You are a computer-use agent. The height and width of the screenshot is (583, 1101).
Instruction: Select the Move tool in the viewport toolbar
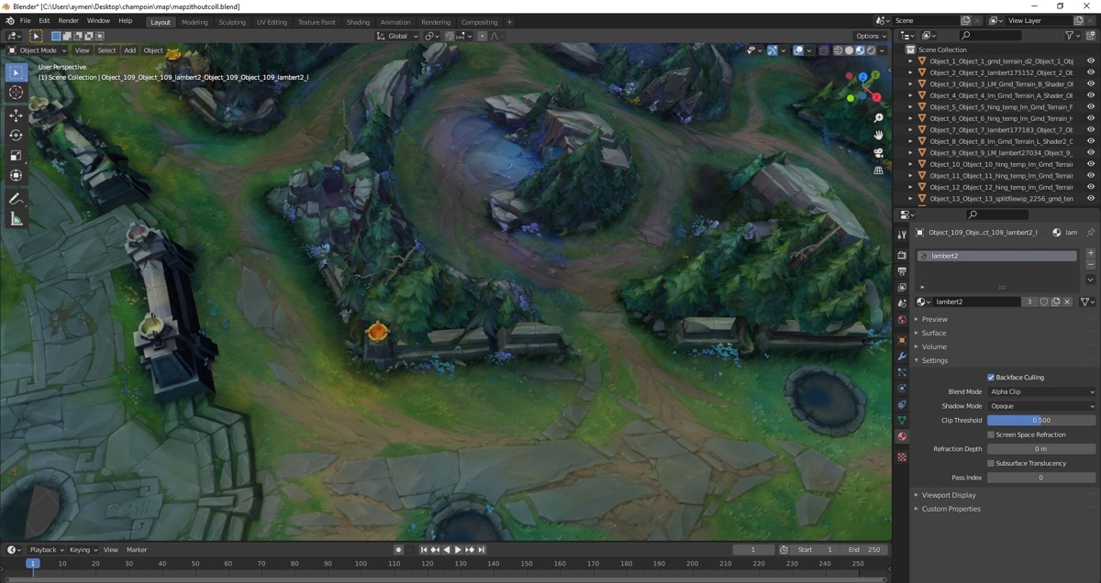coord(16,115)
